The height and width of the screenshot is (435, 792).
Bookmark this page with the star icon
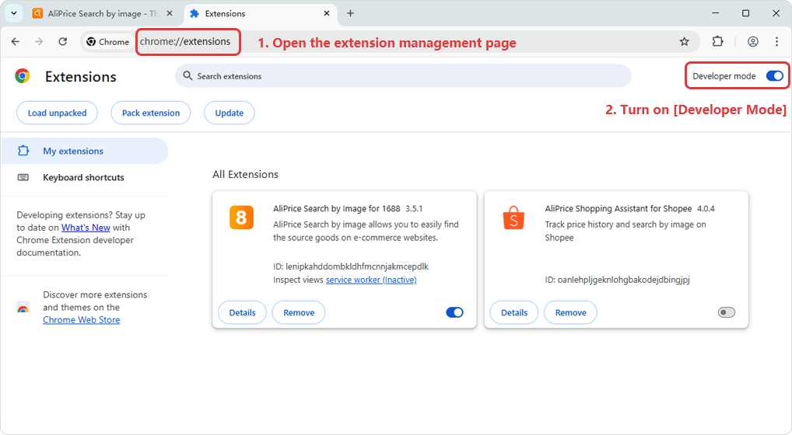684,42
